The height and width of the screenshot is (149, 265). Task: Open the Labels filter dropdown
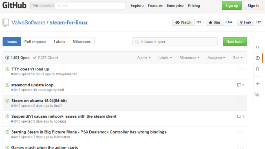pyautogui.click(x=165, y=58)
